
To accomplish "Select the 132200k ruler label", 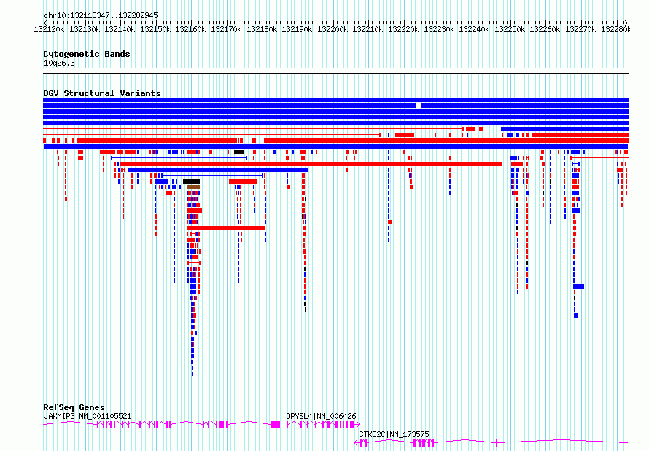I will 333,29.
